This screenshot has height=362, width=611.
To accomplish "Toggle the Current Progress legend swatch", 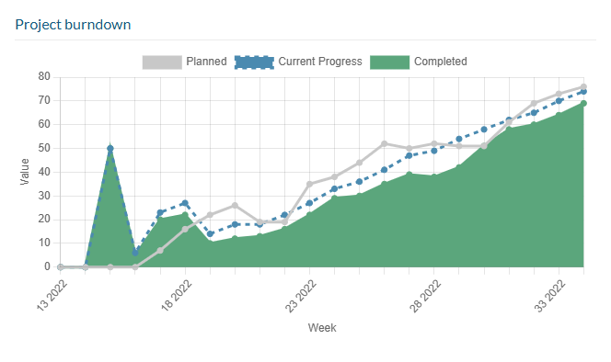I will 254,62.
